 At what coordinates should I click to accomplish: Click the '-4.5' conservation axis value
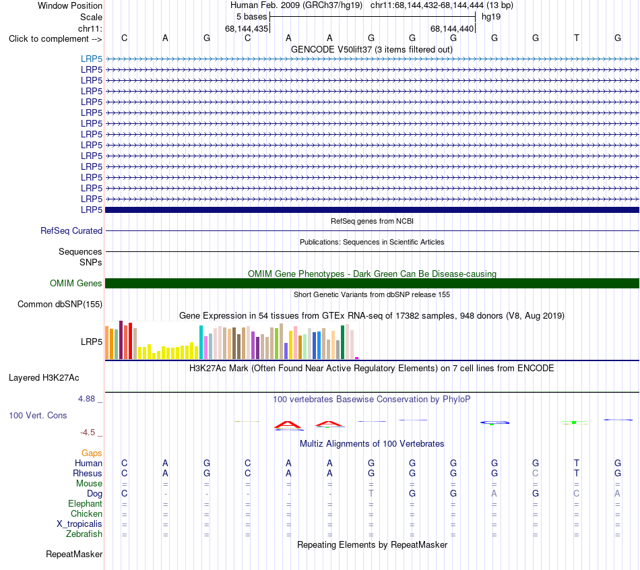pos(88,433)
